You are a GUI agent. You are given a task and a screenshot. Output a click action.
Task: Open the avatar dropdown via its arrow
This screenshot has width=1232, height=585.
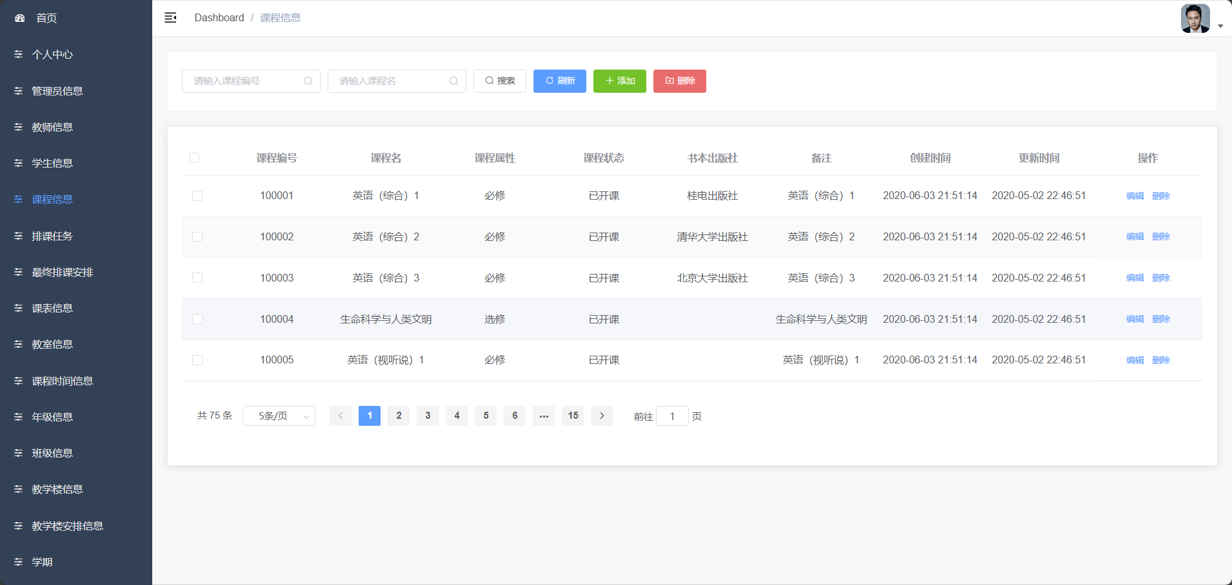coord(1220,26)
